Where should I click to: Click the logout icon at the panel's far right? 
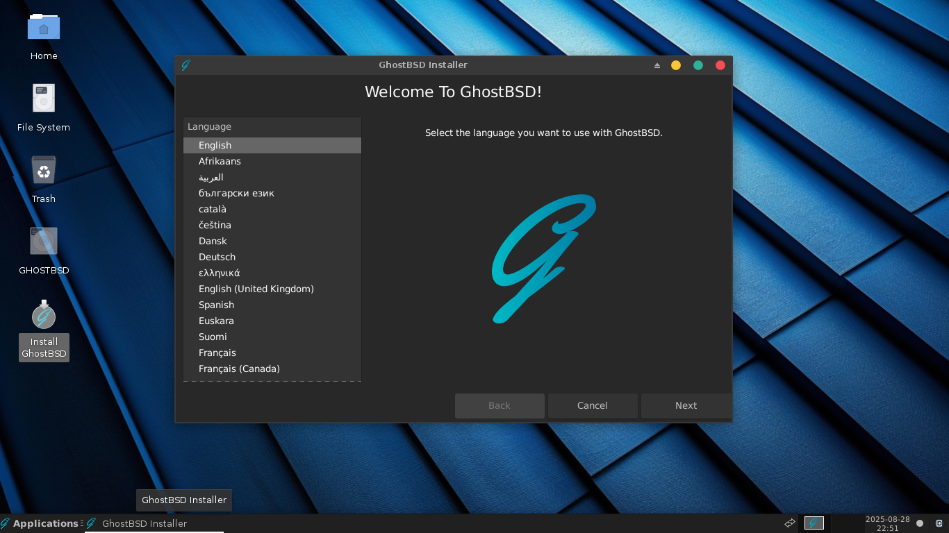click(939, 523)
